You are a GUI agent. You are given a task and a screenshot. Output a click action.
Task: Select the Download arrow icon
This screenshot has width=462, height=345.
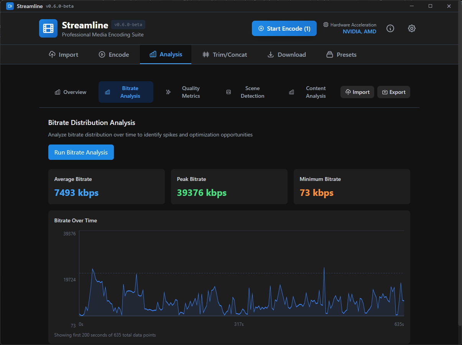point(271,54)
